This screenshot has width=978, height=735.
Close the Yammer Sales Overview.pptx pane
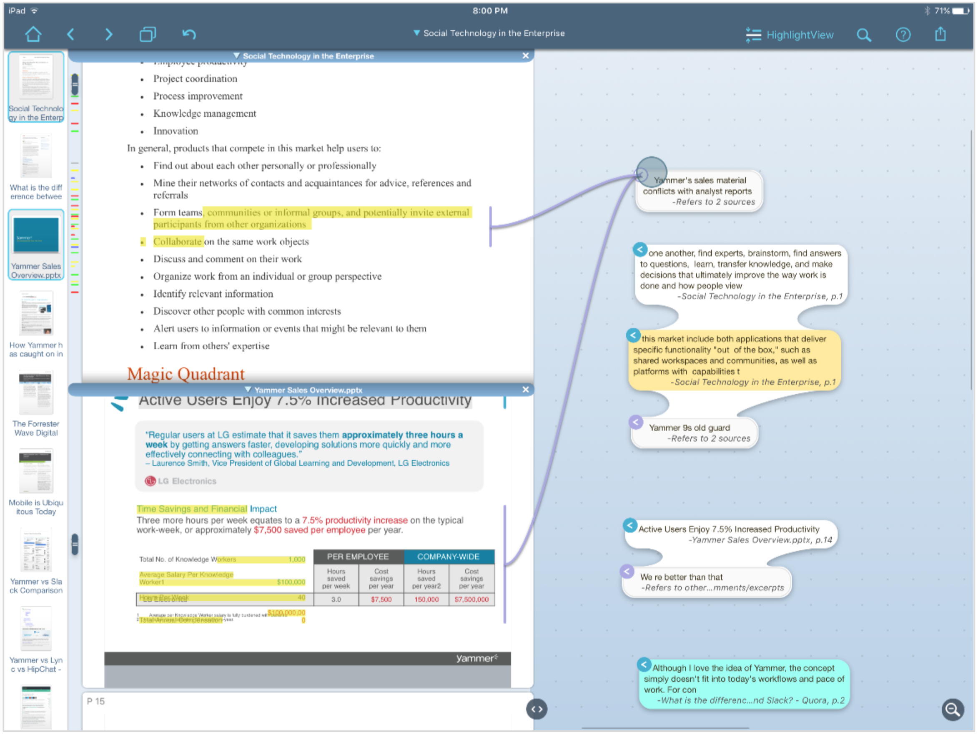point(525,390)
